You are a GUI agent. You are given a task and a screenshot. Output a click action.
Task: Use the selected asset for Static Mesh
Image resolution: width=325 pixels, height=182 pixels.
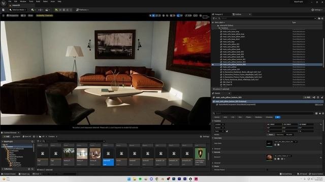(x=275, y=145)
